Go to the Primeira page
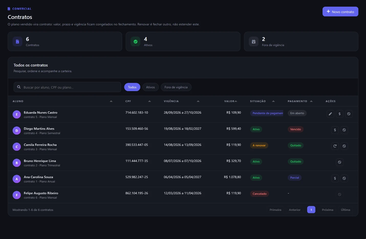The width and height of the screenshot is (366, 239). (x=275, y=210)
